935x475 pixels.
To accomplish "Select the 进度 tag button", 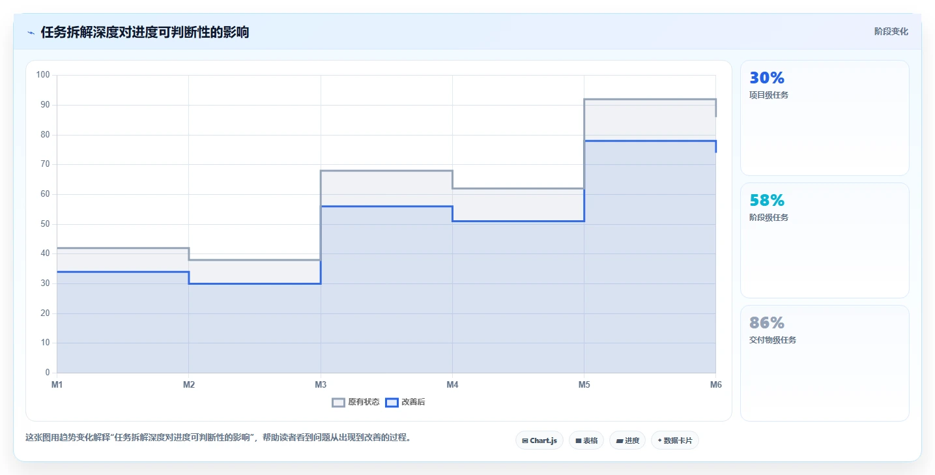I will 627,440.
